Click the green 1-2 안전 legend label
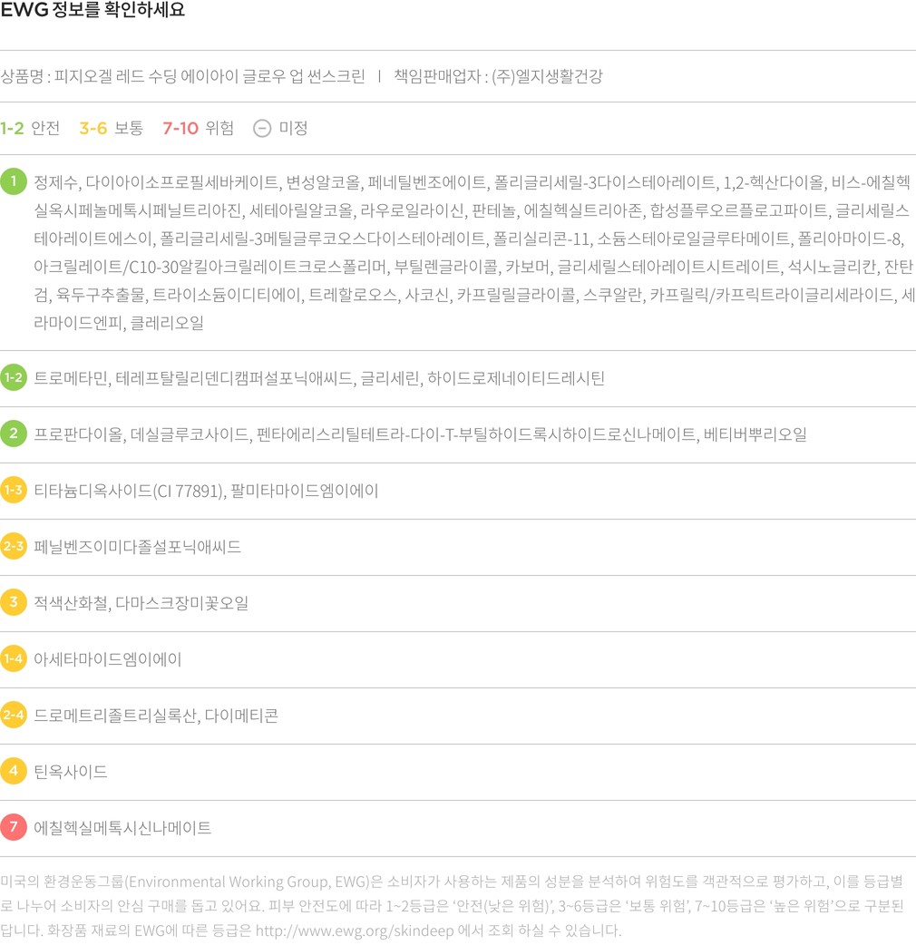 click(30, 128)
